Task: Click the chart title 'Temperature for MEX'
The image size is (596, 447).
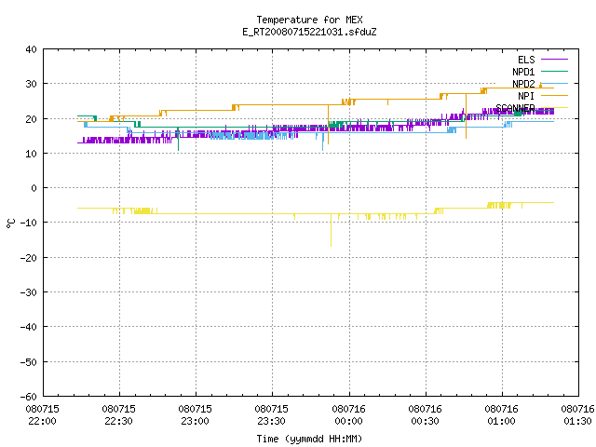Action: click(309, 20)
